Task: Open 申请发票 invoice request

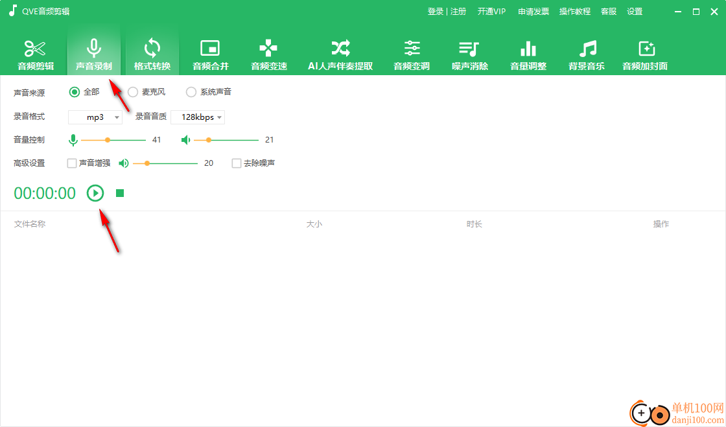Action: click(x=533, y=12)
